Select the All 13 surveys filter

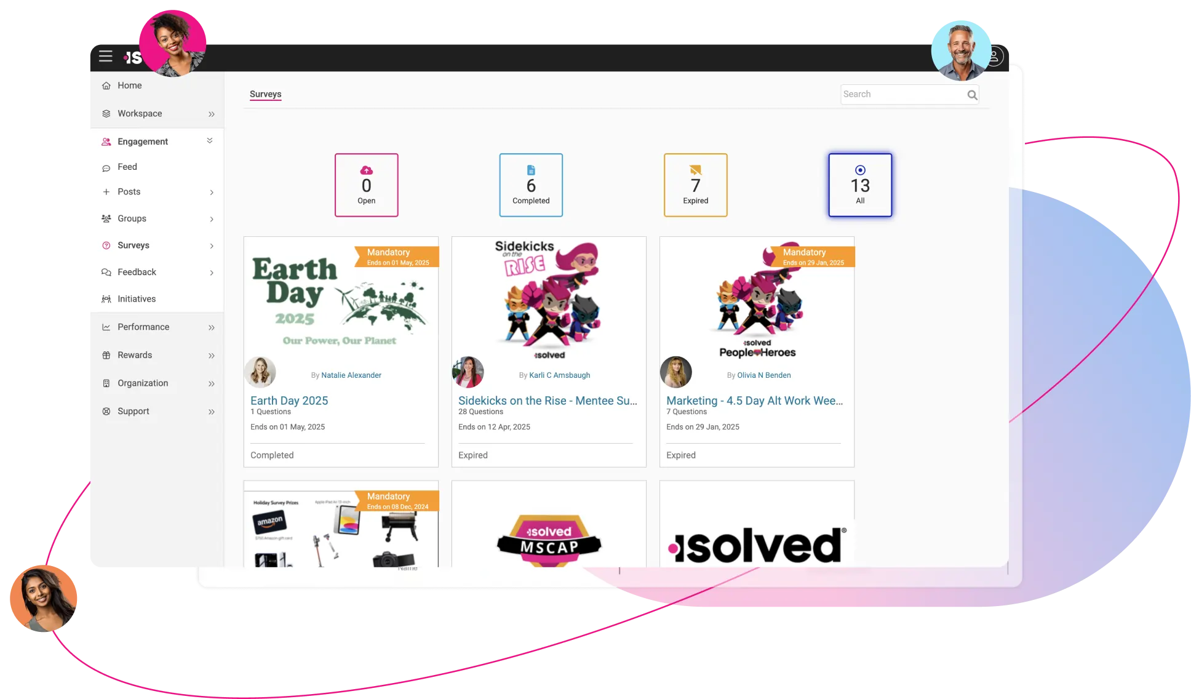pyautogui.click(x=860, y=185)
